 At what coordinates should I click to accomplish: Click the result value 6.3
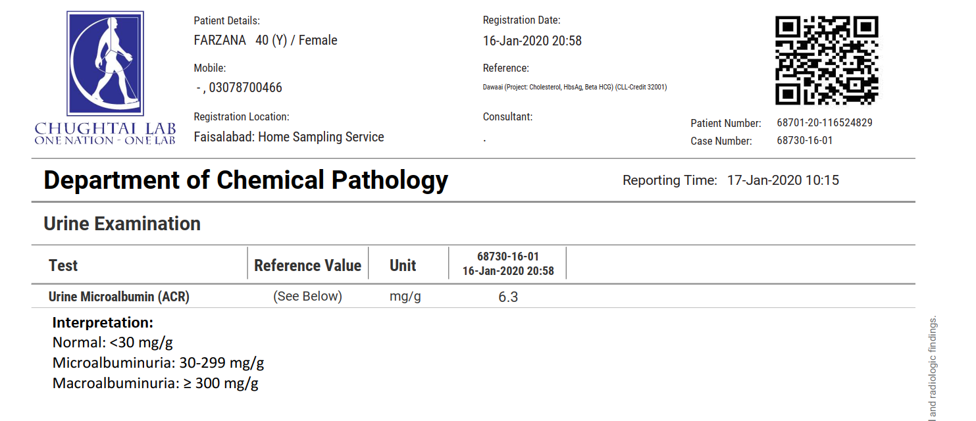pyautogui.click(x=508, y=297)
